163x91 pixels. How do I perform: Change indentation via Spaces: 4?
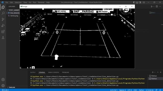click(123, 90)
